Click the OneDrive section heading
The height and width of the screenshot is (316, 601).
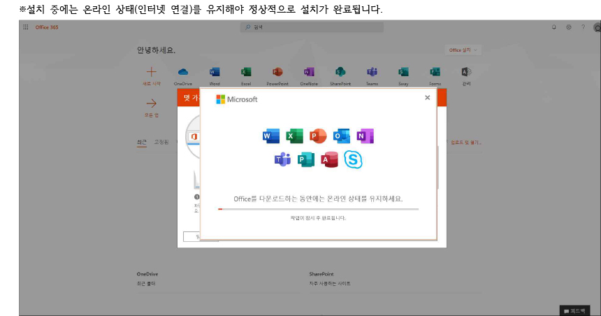[x=147, y=274]
